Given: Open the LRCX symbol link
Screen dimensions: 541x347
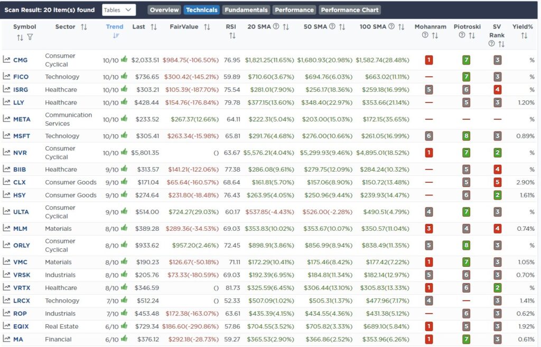Looking at the screenshot, I should coord(21,301).
